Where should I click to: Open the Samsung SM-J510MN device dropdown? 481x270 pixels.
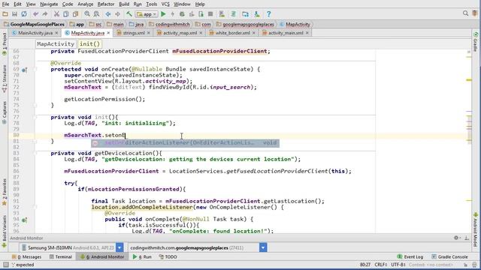tap(119, 247)
